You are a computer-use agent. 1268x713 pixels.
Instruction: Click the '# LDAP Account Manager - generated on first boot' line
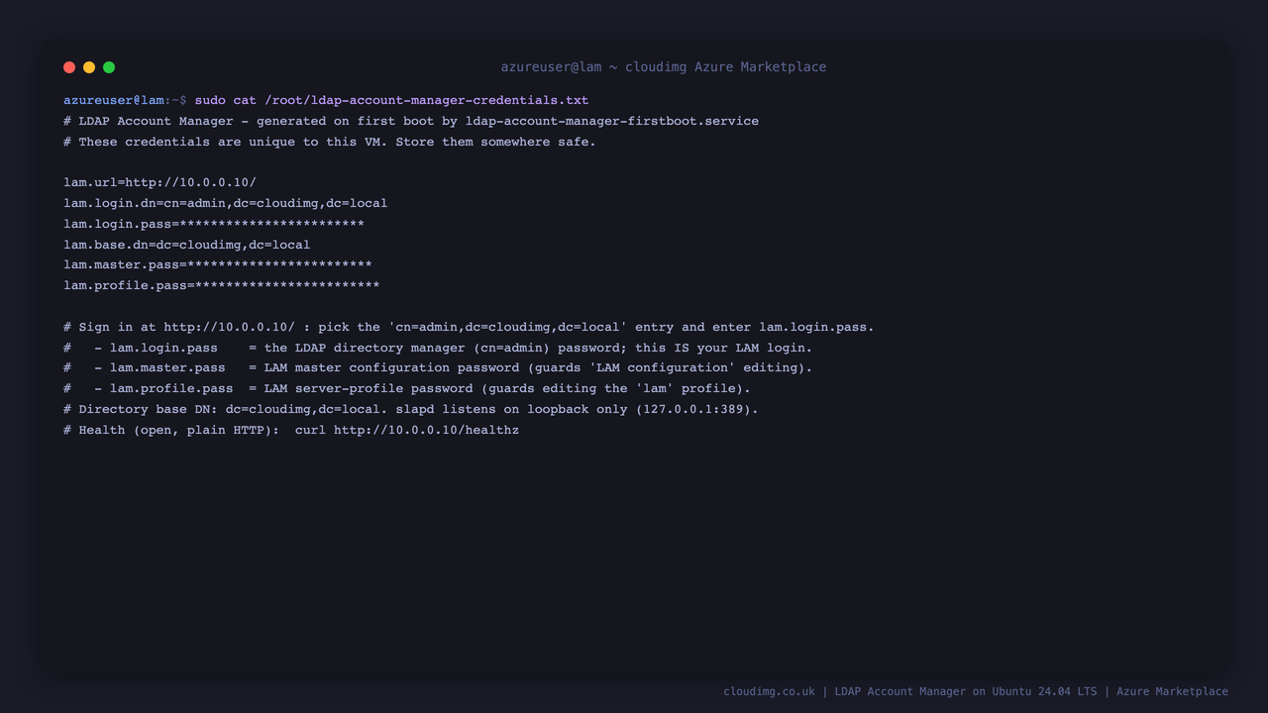click(x=411, y=121)
